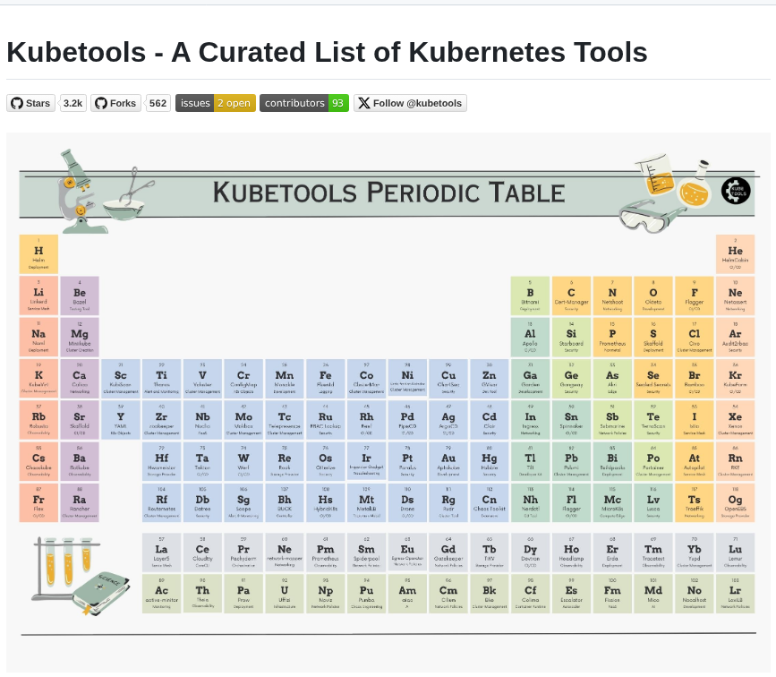Open the issues 2 open badge

[216, 103]
